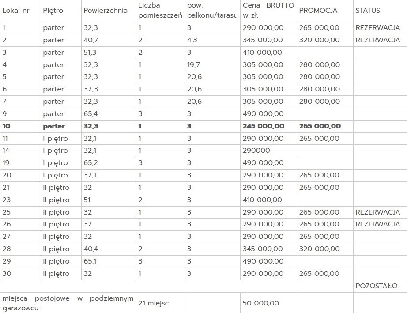407x313 pixels.
Task: Click the 'Powierzchnia' column header
Action: pos(106,11)
